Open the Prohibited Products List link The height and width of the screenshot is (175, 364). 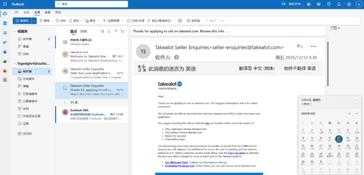click(x=180, y=166)
